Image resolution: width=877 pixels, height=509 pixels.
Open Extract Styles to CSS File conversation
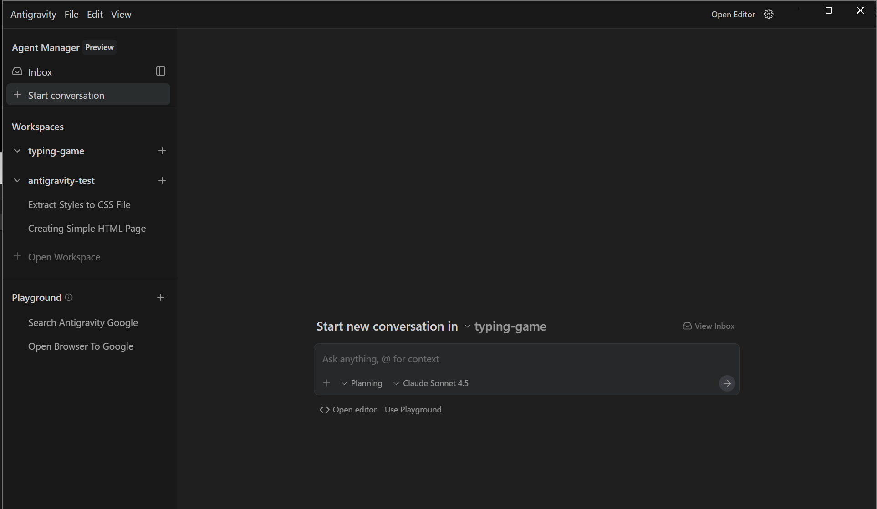point(79,205)
